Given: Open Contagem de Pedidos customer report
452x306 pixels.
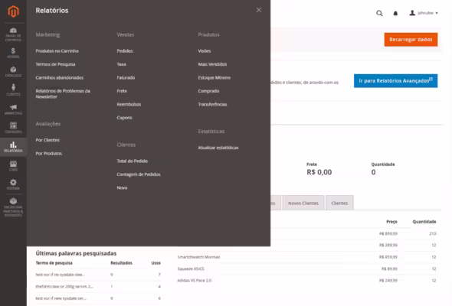Looking at the screenshot, I should 139,174.
